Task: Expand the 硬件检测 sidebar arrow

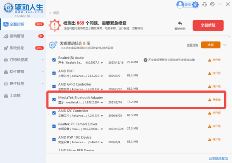Action: [43, 83]
